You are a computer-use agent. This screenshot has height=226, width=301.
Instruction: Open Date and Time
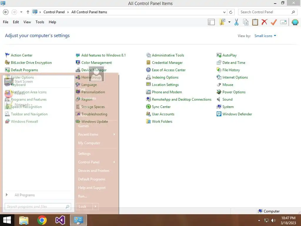[x=234, y=63]
